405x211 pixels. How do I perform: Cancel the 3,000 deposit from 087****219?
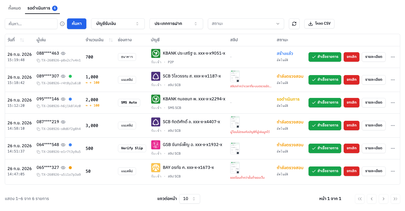coord(351,126)
